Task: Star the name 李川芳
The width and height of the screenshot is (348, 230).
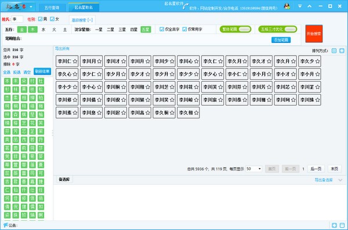Action: 269,87
